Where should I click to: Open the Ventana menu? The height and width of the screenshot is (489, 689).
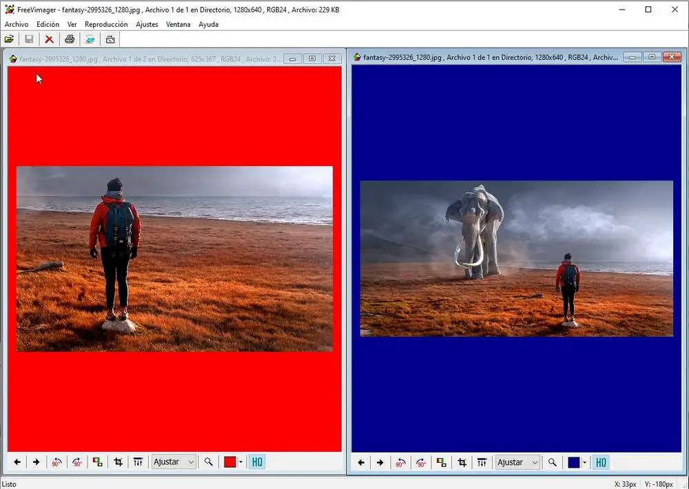[x=178, y=24]
